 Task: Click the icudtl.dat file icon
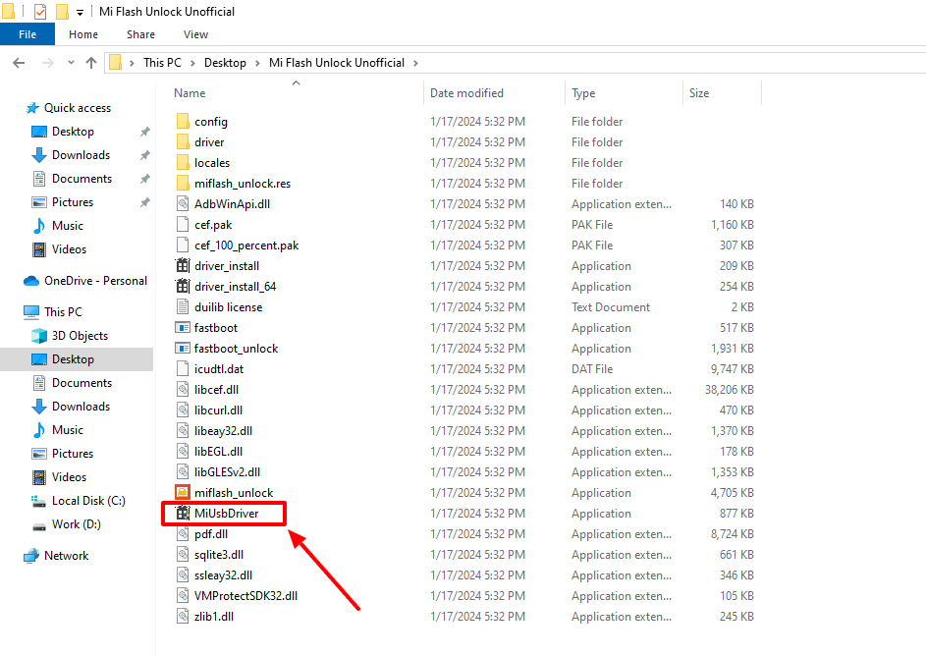click(x=183, y=369)
